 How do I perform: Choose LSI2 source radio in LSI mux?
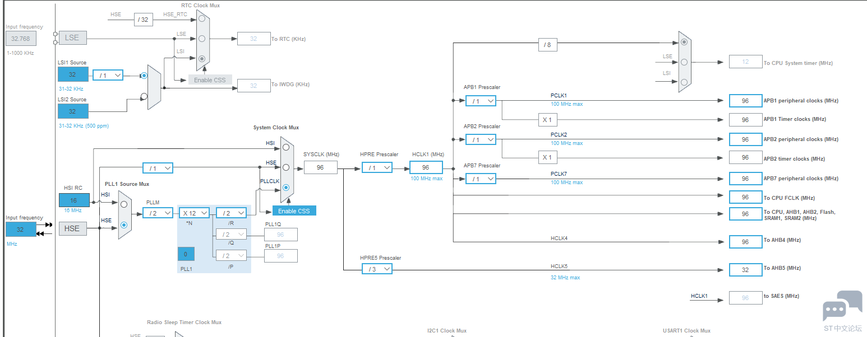[x=144, y=96]
